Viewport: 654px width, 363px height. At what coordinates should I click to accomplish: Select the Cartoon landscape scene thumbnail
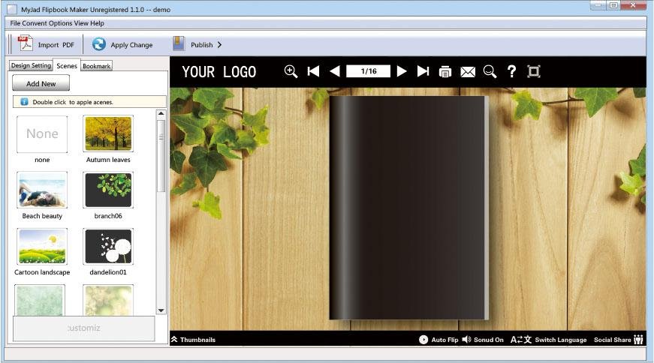42,247
